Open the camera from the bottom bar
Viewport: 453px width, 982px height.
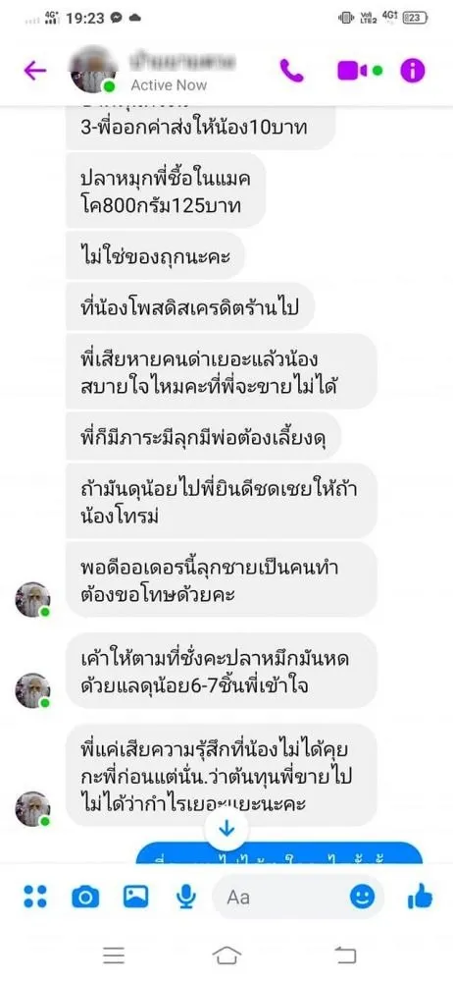[85, 898]
